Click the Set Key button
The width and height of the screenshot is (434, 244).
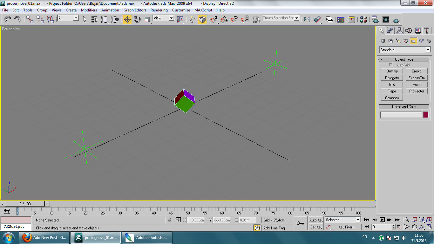[x=316, y=227]
